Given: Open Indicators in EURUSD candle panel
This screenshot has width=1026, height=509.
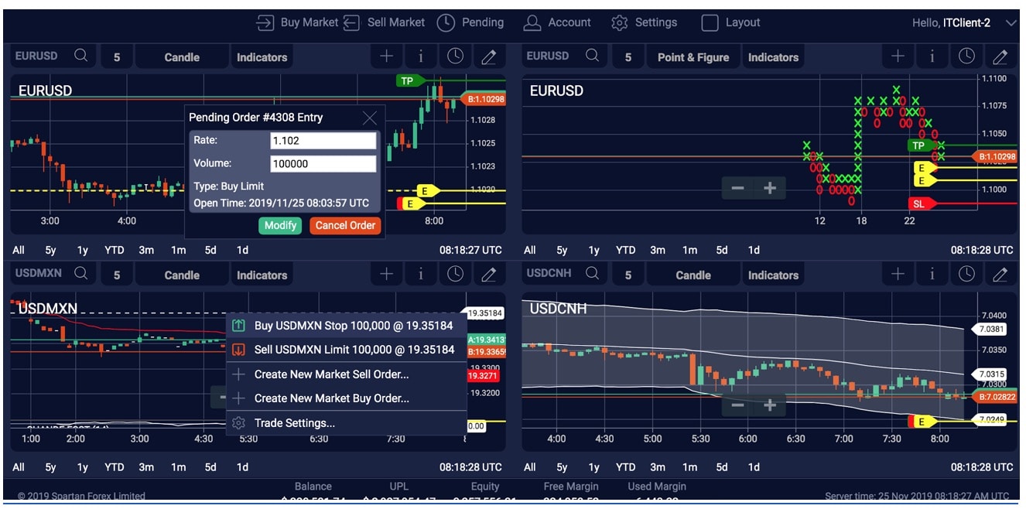Looking at the screenshot, I should pos(262,57).
